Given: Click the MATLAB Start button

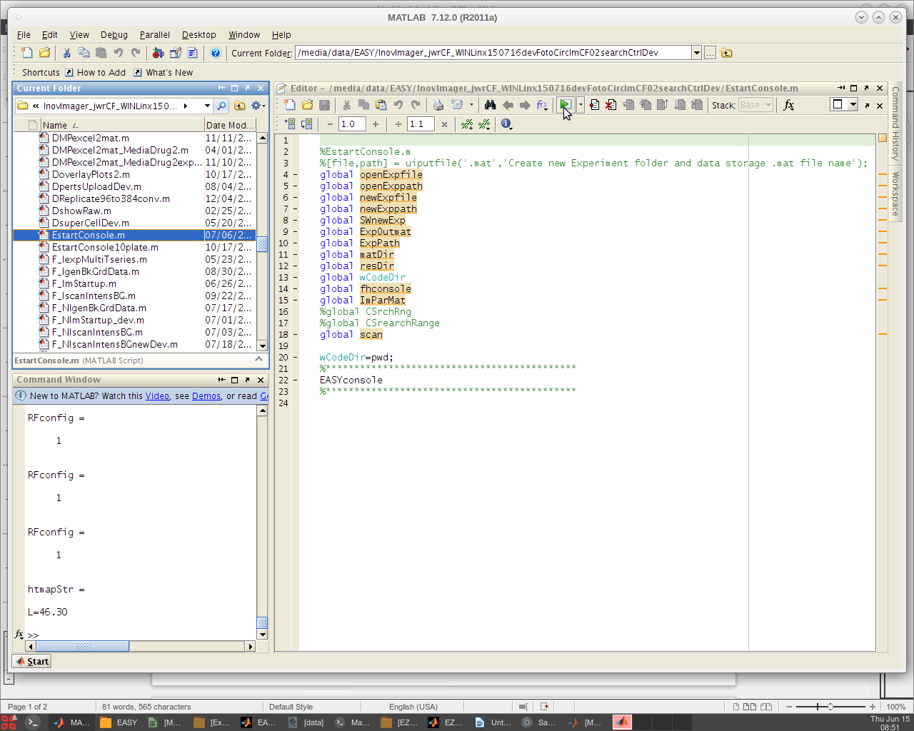Looking at the screenshot, I should pyautogui.click(x=31, y=661).
